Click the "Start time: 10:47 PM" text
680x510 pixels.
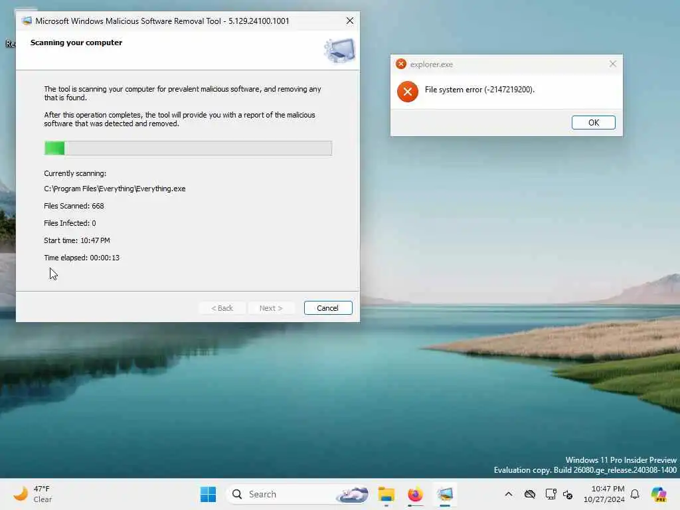pos(77,240)
